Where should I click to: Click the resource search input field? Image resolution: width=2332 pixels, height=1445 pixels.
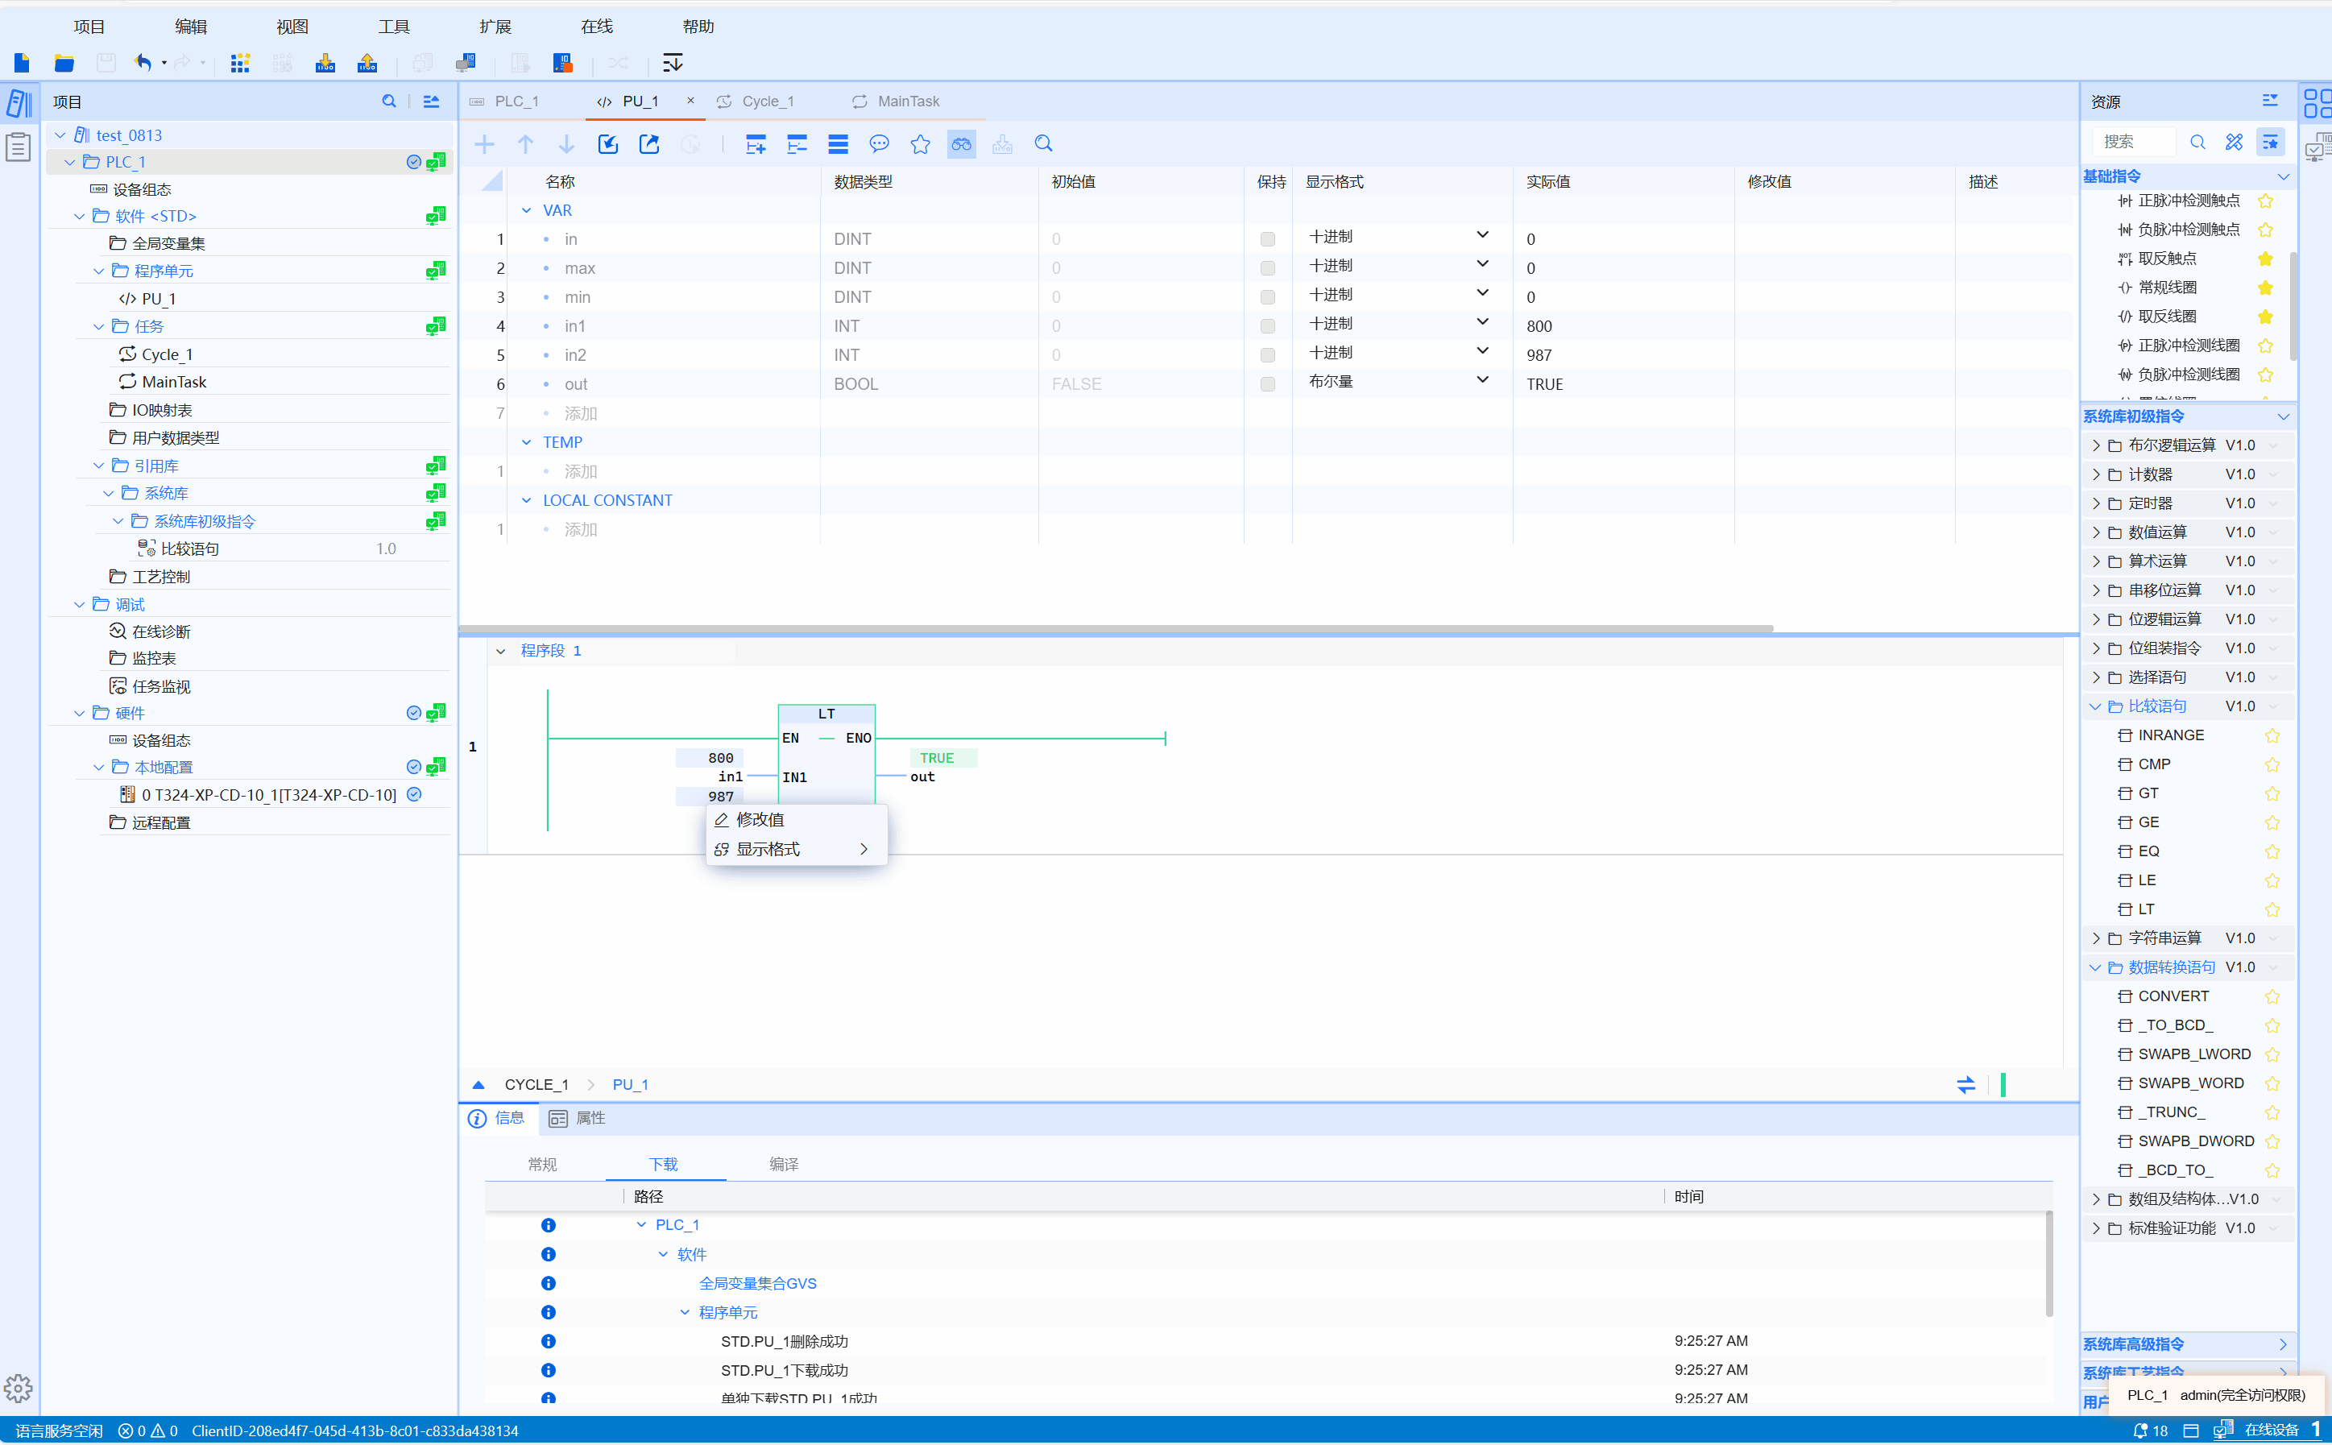2134,143
